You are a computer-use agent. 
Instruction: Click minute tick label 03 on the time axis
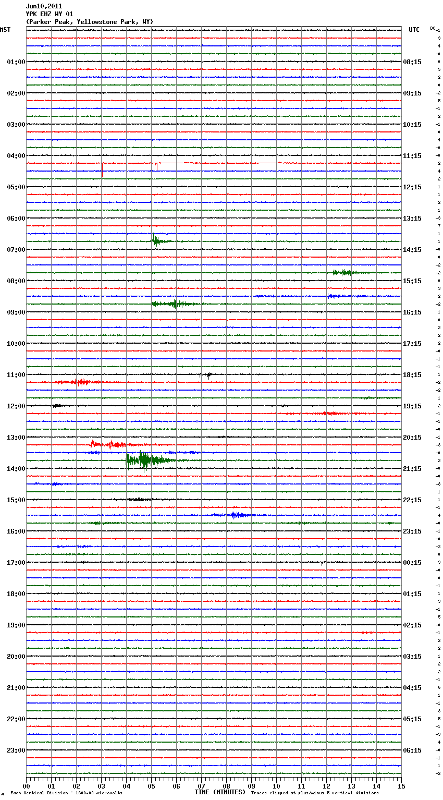click(x=101, y=786)
